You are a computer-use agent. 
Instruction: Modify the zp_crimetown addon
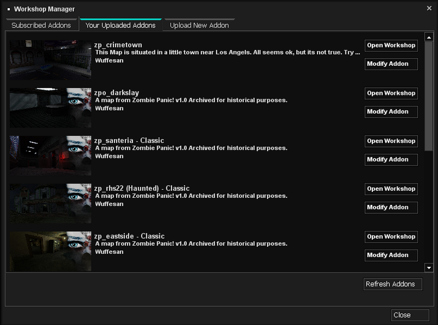click(391, 64)
